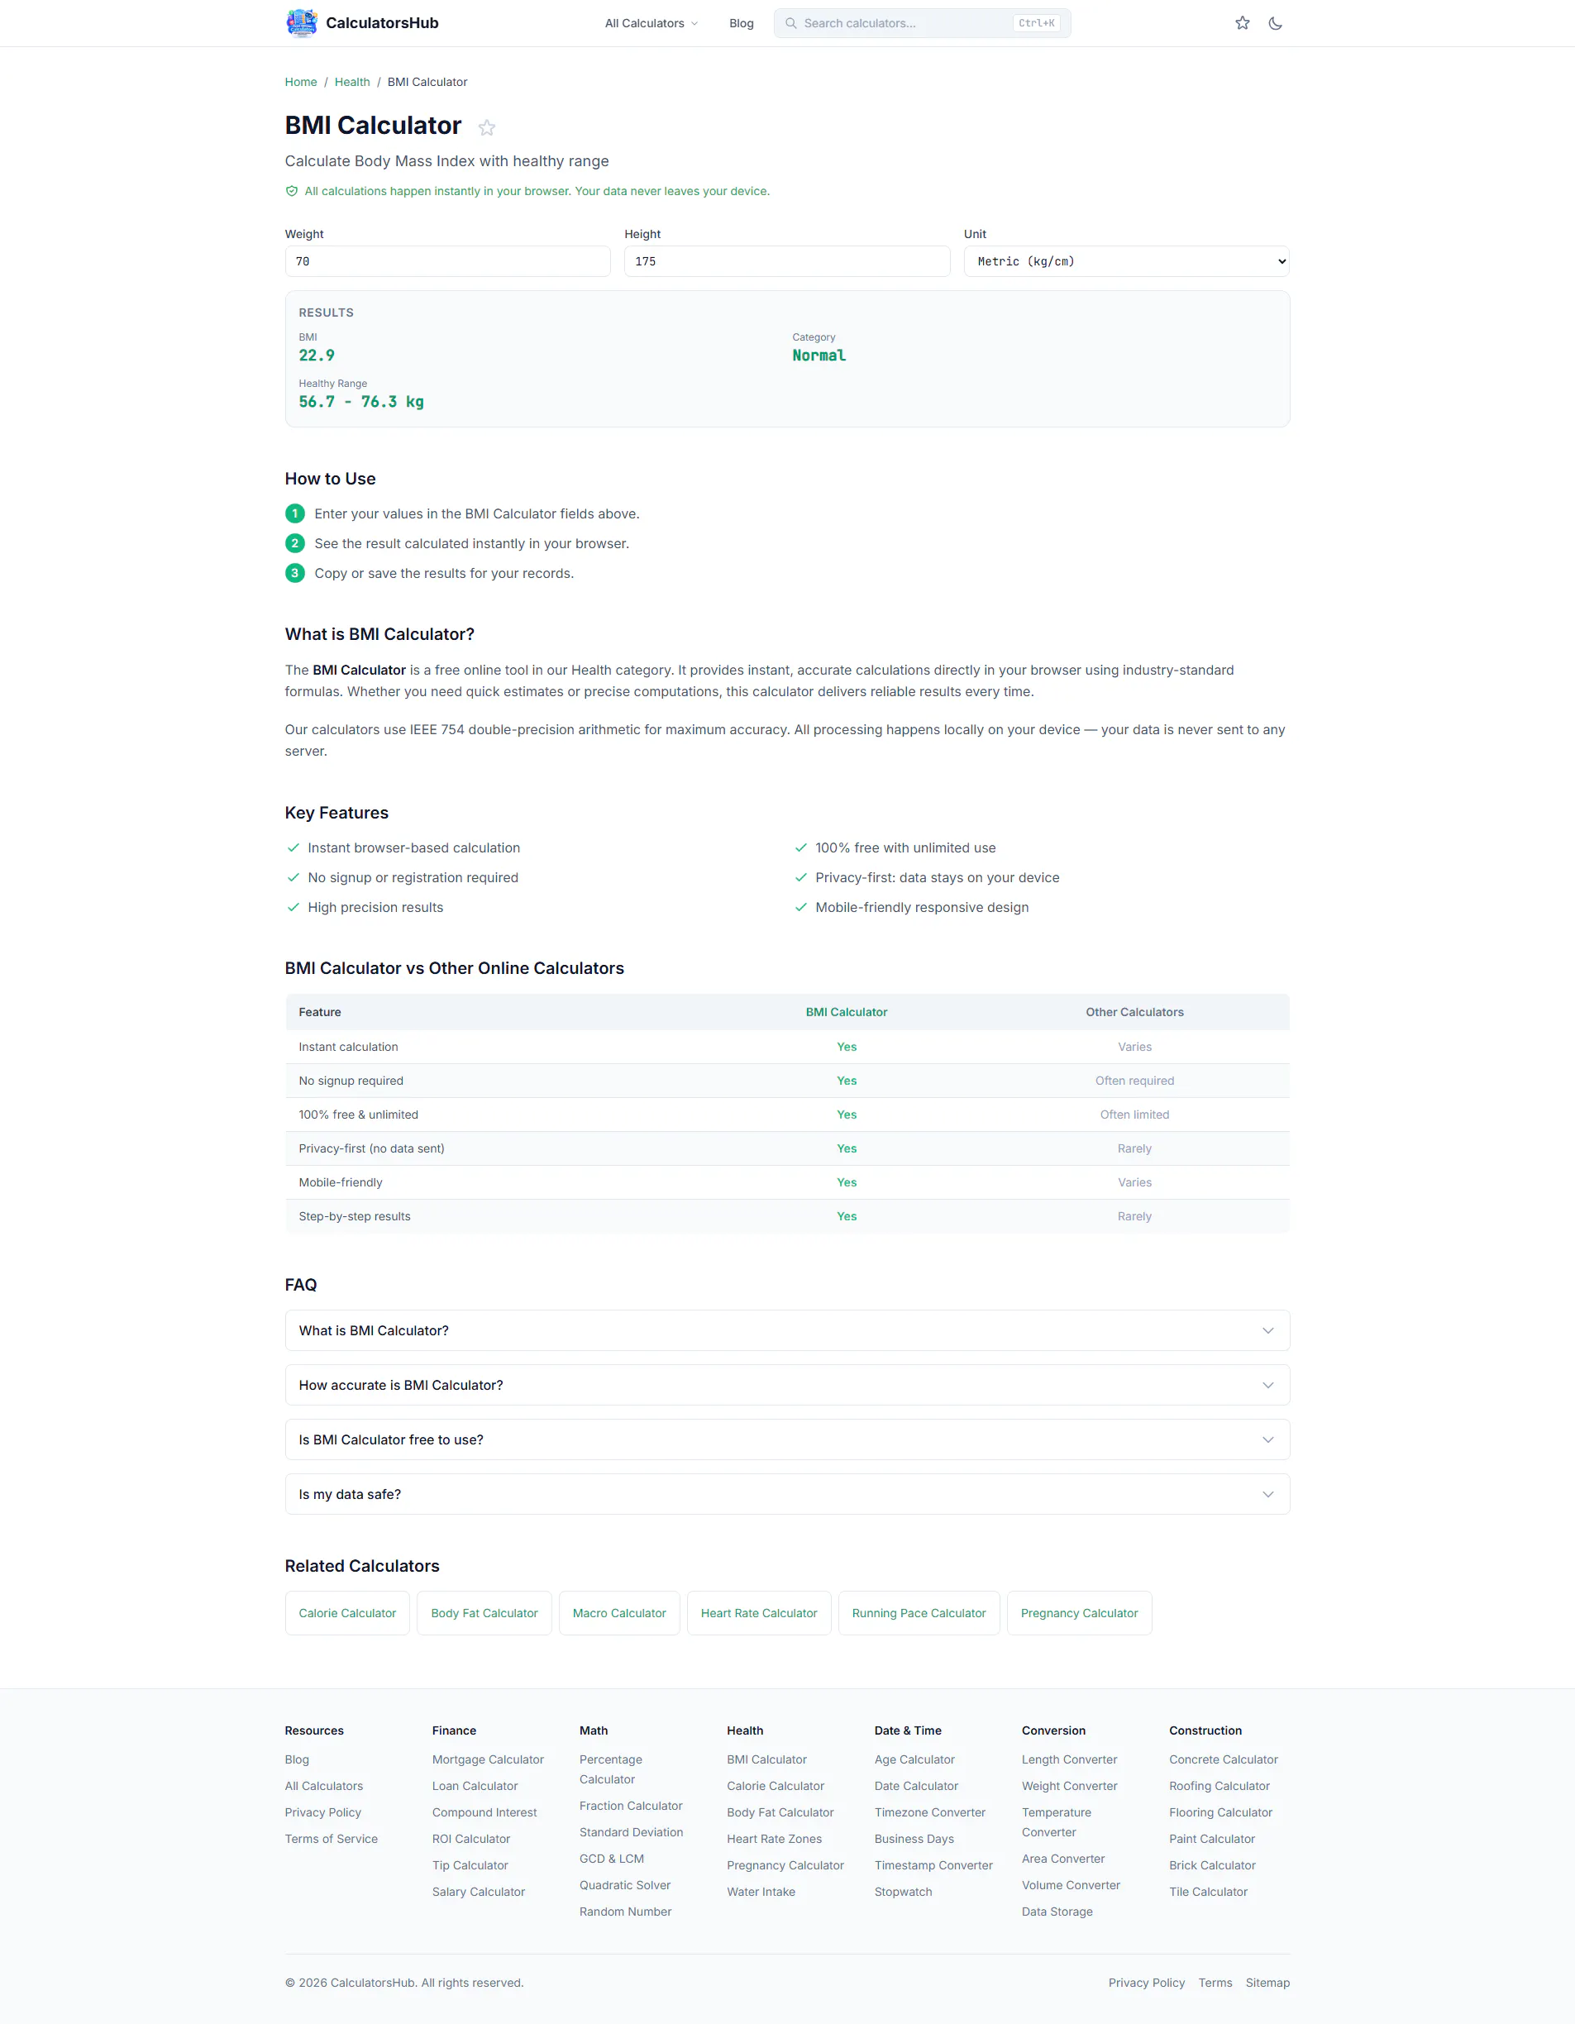1575x2024 pixels.
Task: Open the Water Intake footer link
Action: [761, 1893]
